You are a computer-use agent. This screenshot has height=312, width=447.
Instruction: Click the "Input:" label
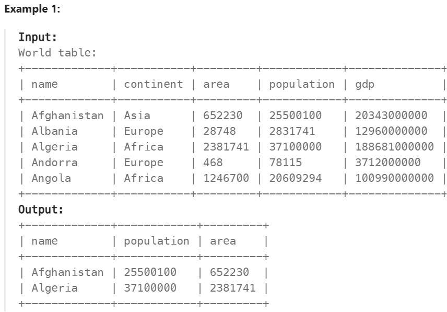(38, 37)
